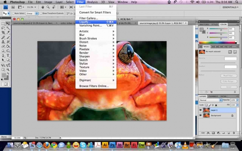Click the foreground color swatch in toolbox
Viewport: 242px width, 151px height.
(x=4, y=75)
